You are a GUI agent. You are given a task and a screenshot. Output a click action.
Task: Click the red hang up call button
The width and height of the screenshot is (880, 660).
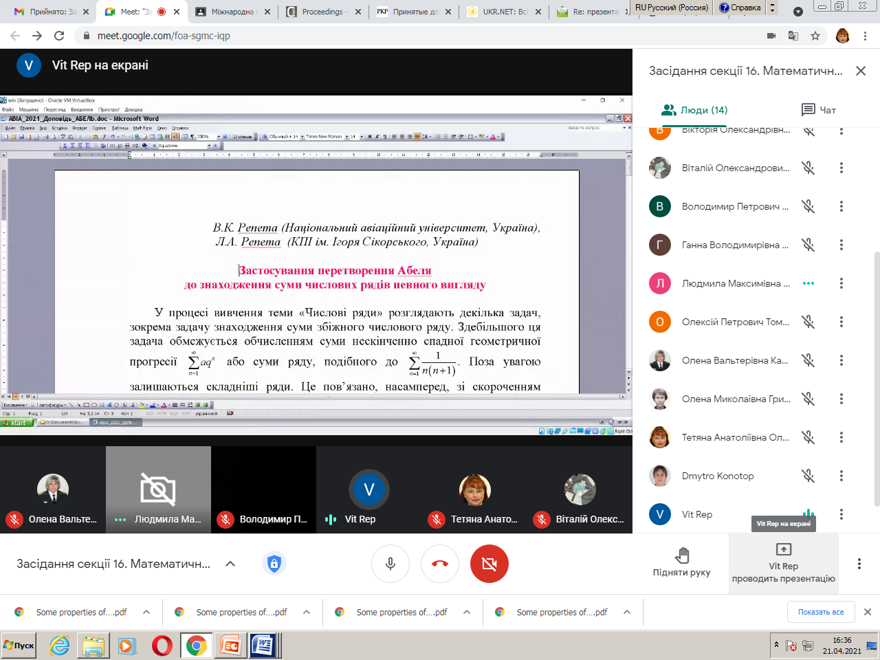click(x=440, y=564)
